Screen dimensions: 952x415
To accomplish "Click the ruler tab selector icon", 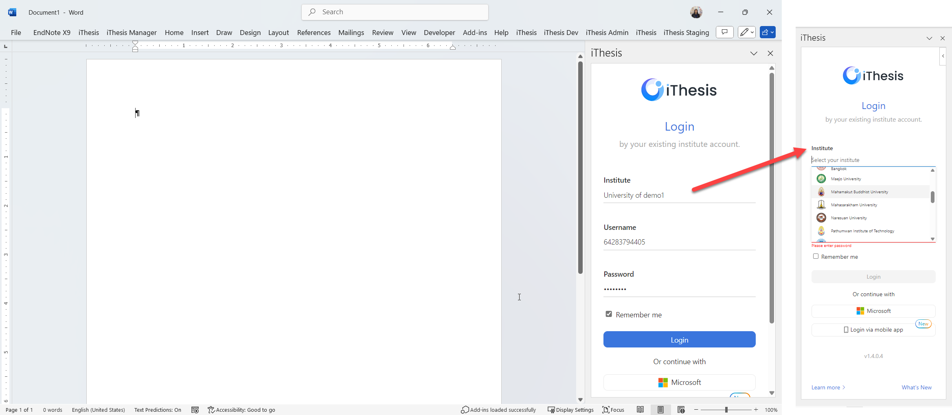I will (6, 46).
